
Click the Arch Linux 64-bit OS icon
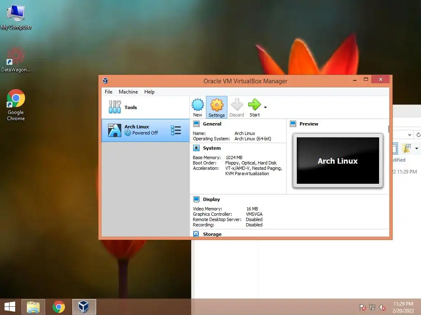pos(115,130)
